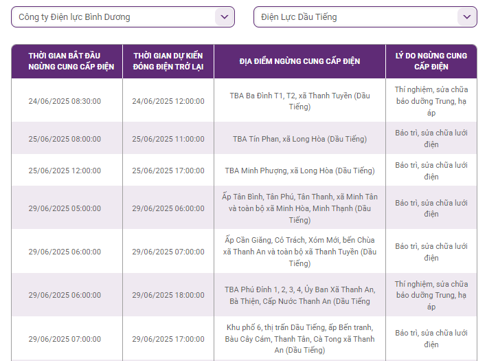Screen dimensions: 487x361
Task: Click restore time 25/06/2025 11:00:00
Action: click(168, 138)
